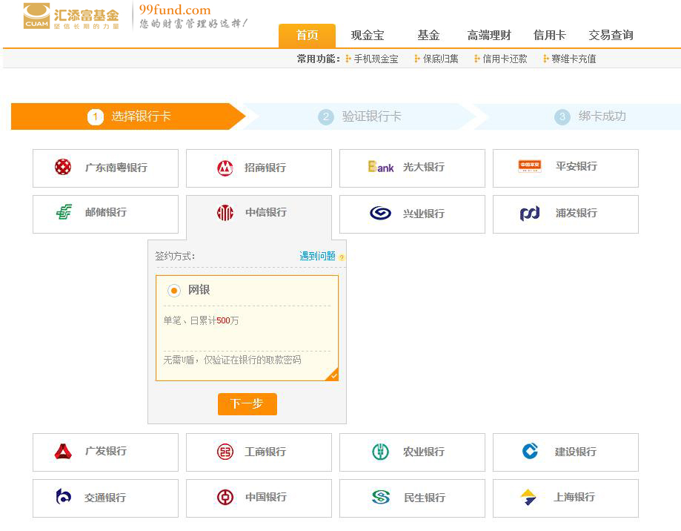Pick the 工商银行 red logo icon
The image size is (681, 531).
click(x=225, y=452)
